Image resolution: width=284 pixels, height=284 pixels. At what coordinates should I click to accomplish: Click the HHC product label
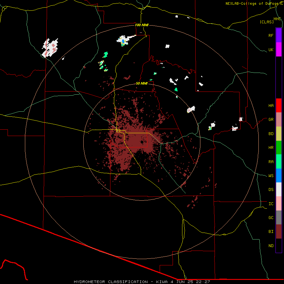(x=277, y=19)
